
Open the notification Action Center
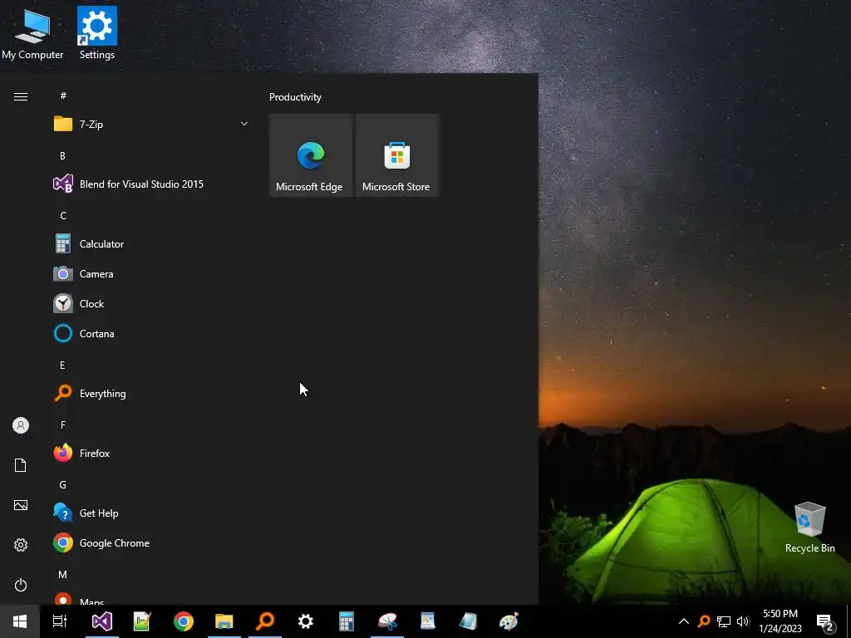tap(825, 622)
